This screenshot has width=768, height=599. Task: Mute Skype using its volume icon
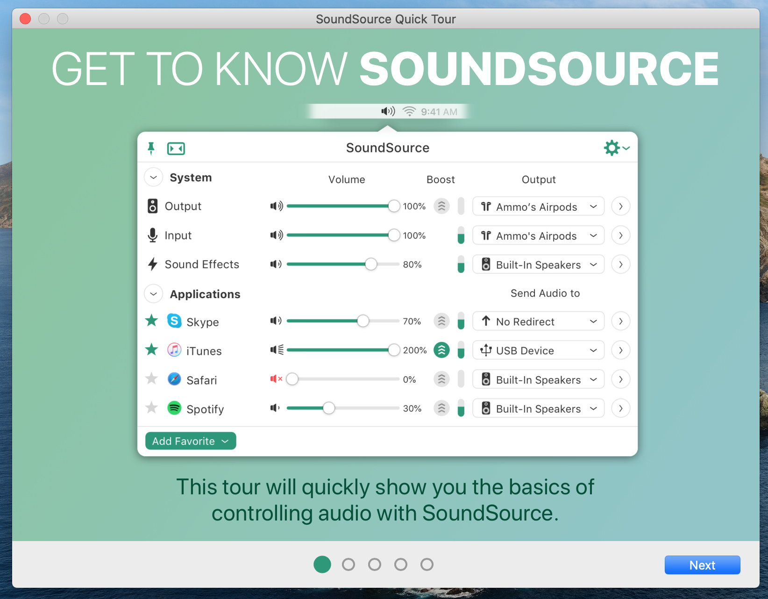click(x=276, y=321)
